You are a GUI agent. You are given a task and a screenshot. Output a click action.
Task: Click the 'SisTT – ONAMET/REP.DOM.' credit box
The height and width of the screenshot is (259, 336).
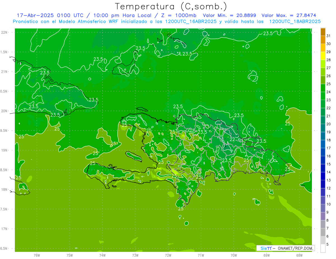(285, 248)
